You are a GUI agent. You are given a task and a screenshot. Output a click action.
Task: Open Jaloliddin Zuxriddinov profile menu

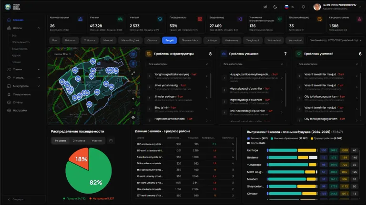click(x=338, y=7)
